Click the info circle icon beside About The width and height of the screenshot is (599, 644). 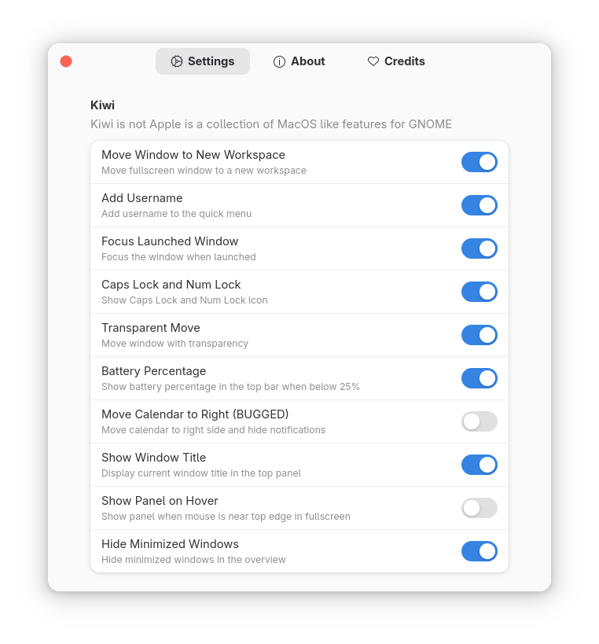point(279,61)
